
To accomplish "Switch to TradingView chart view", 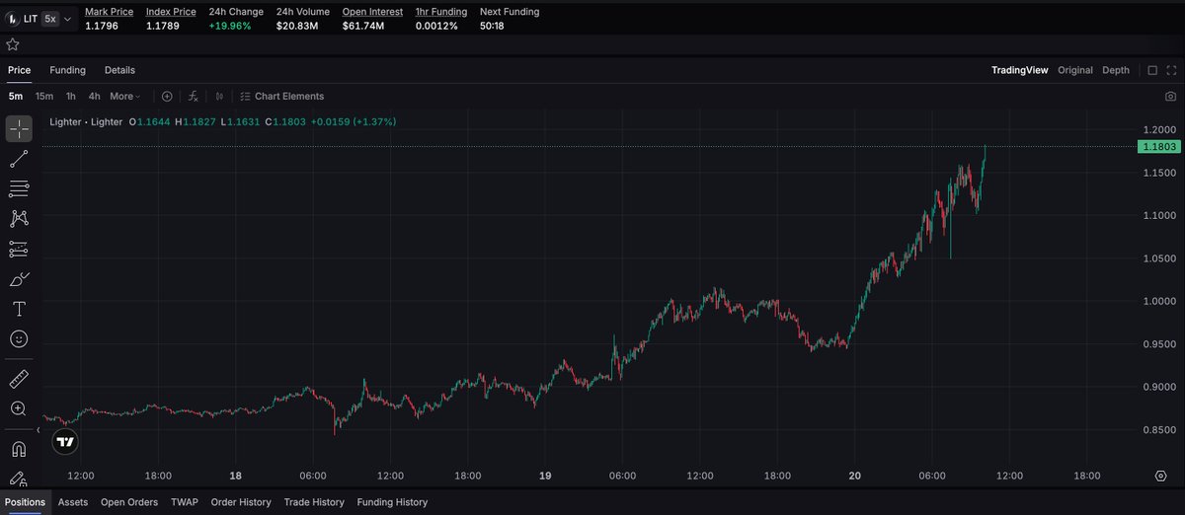I will pyautogui.click(x=1019, y=70).
